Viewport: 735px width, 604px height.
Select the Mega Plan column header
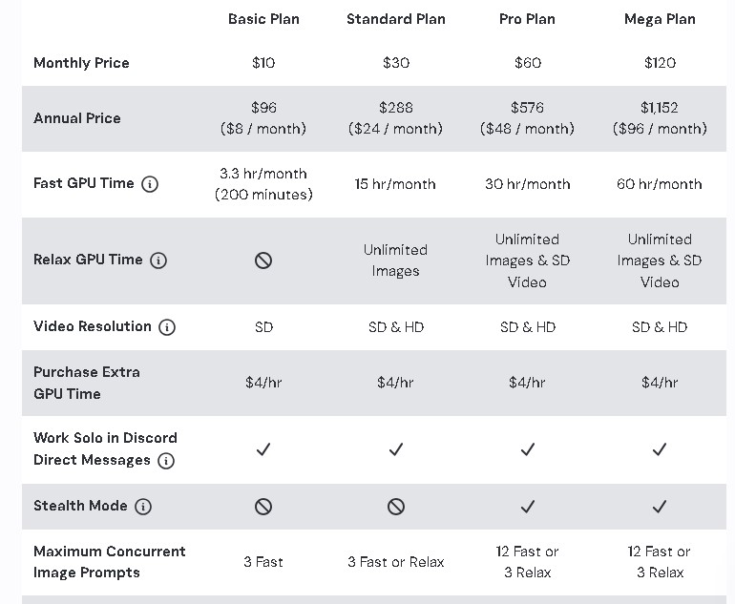[660, 19]
